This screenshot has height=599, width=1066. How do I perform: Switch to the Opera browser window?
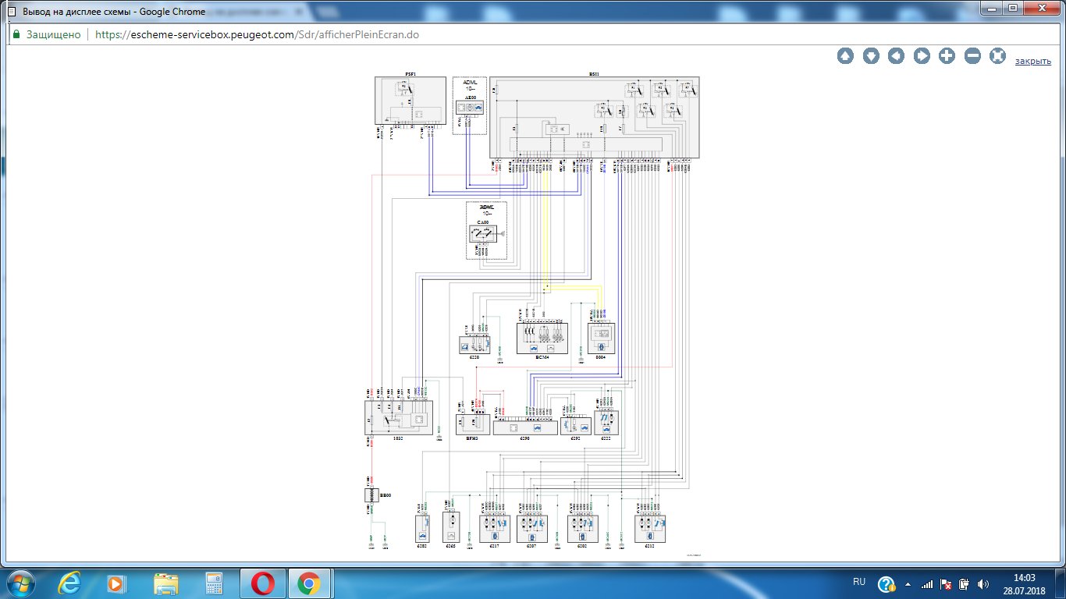[x=262, y=583]
